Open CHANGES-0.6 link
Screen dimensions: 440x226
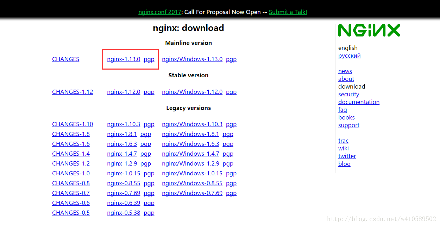pyautogui.click(x=71, y=203)
